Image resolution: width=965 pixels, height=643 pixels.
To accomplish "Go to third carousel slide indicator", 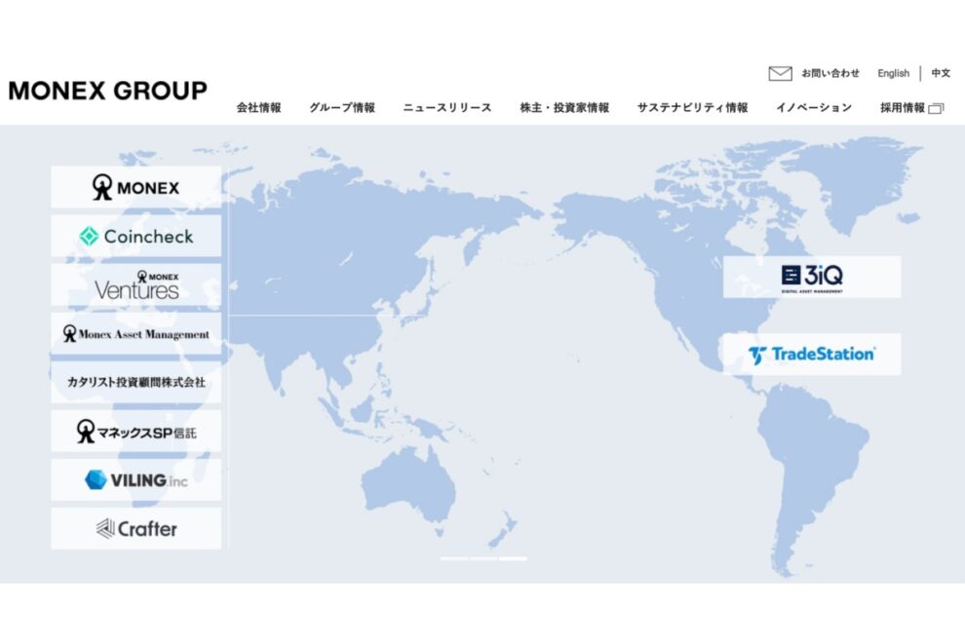I will pyautogui.click(x=514, y=558).
